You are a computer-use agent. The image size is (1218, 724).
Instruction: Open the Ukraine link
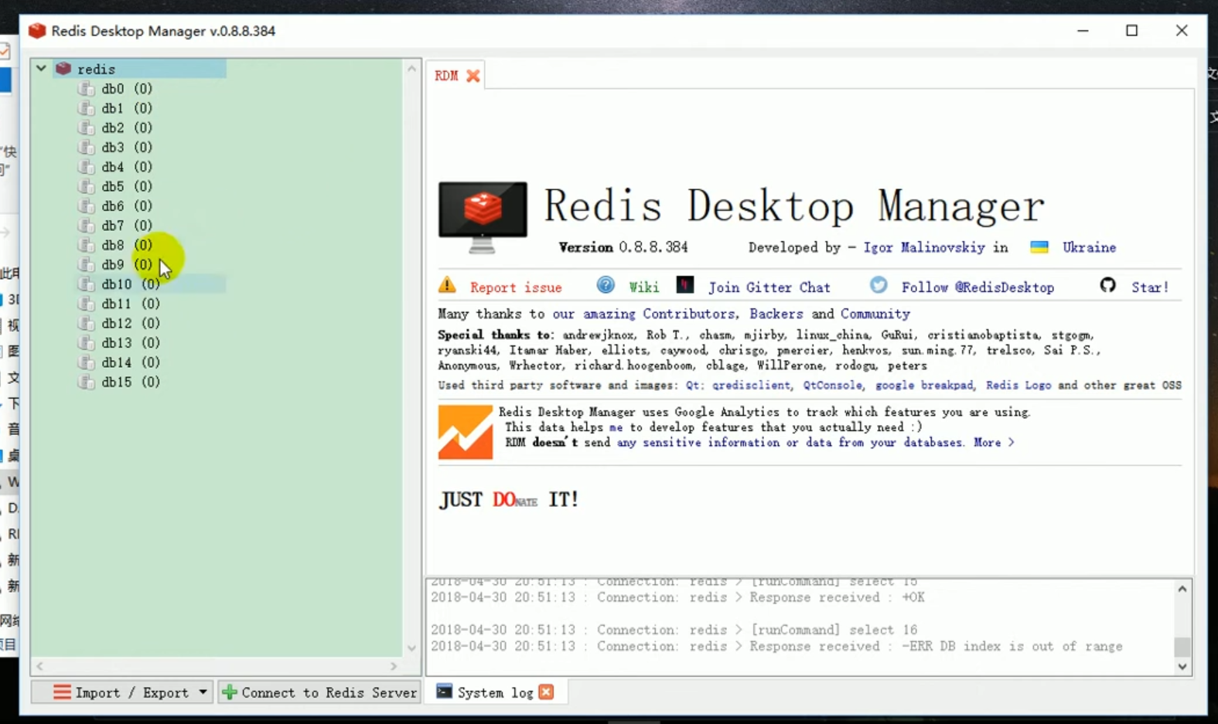1089,247
